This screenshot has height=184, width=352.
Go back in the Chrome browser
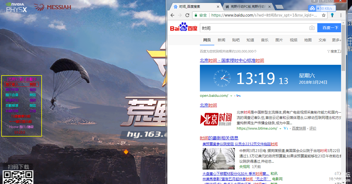172,15
